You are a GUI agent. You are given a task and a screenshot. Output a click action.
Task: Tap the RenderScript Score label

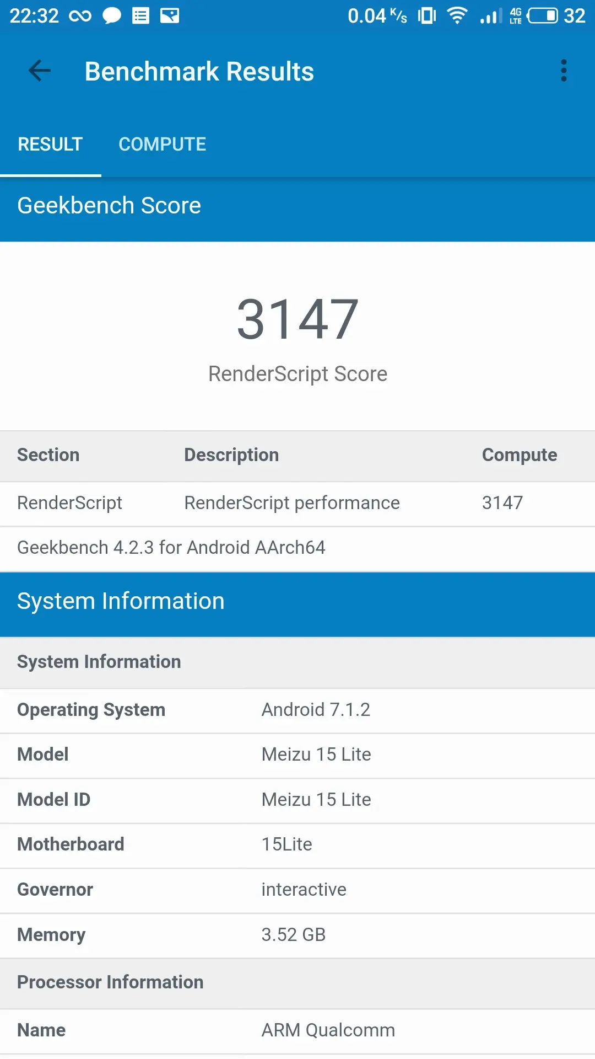click(297, 374)
